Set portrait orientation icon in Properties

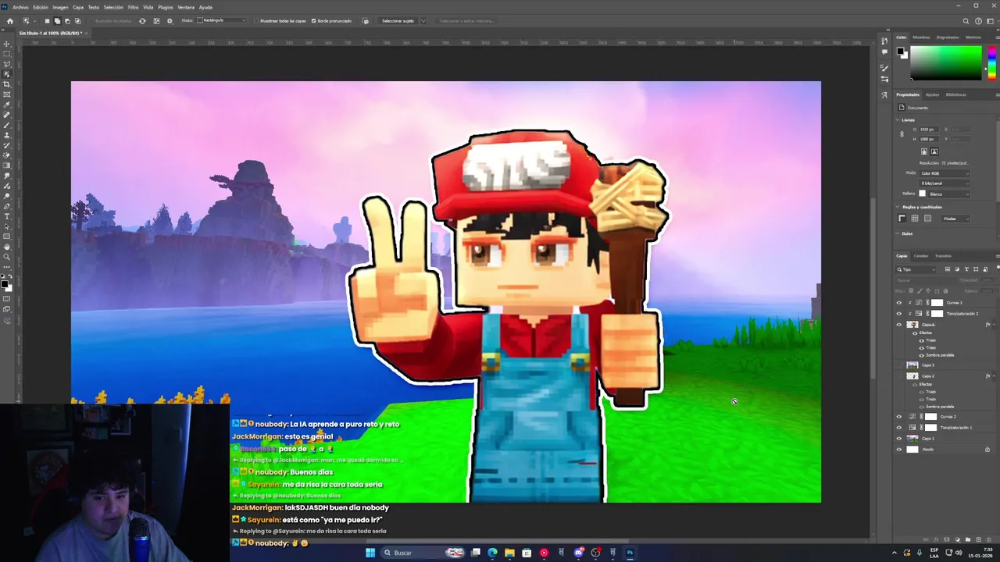point(924,151)
